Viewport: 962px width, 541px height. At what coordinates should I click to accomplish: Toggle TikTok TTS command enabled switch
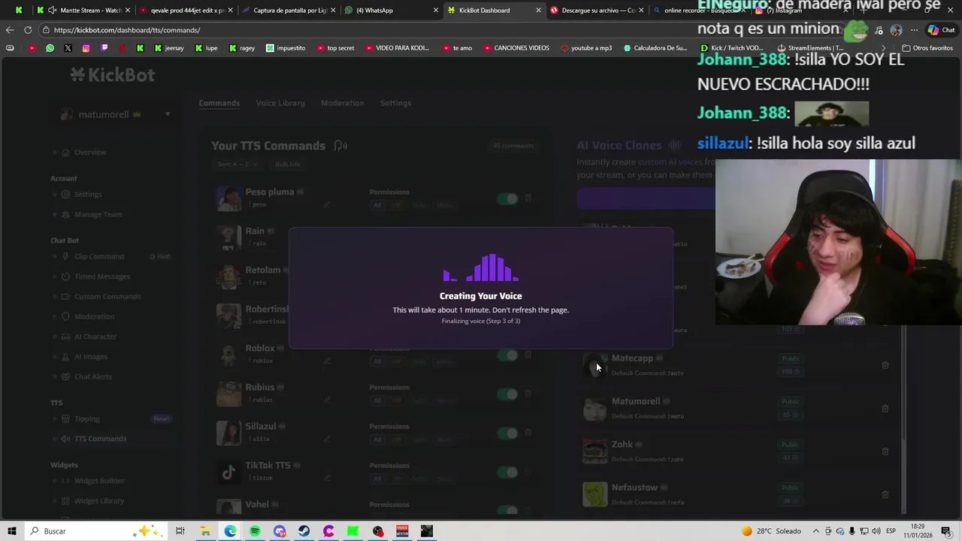coord(507,472)
